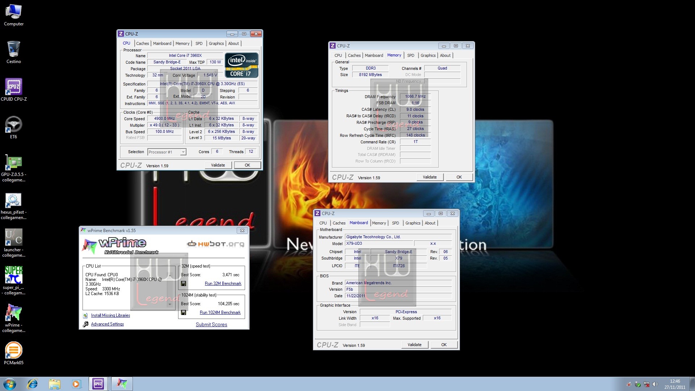Click the Threads 12 value
Screen dimensions: 695x391
pyautogui.click(x=251, y=151)
